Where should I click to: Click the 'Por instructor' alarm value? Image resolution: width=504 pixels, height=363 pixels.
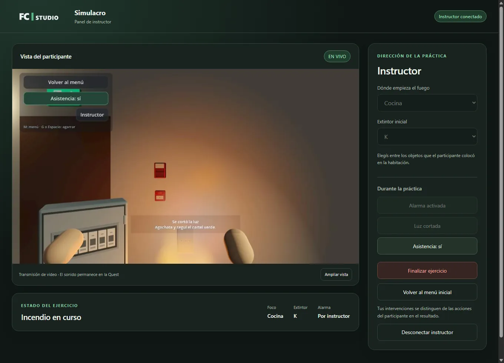click(x=334, y=316)
